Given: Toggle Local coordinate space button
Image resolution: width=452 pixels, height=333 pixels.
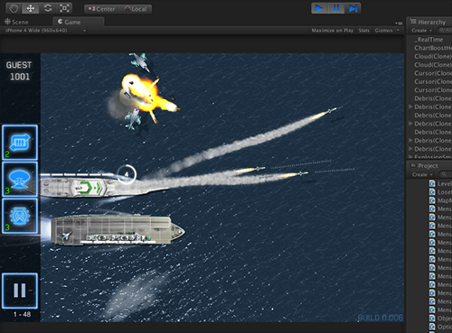Looking at the screenshot, I should point(136,9).
